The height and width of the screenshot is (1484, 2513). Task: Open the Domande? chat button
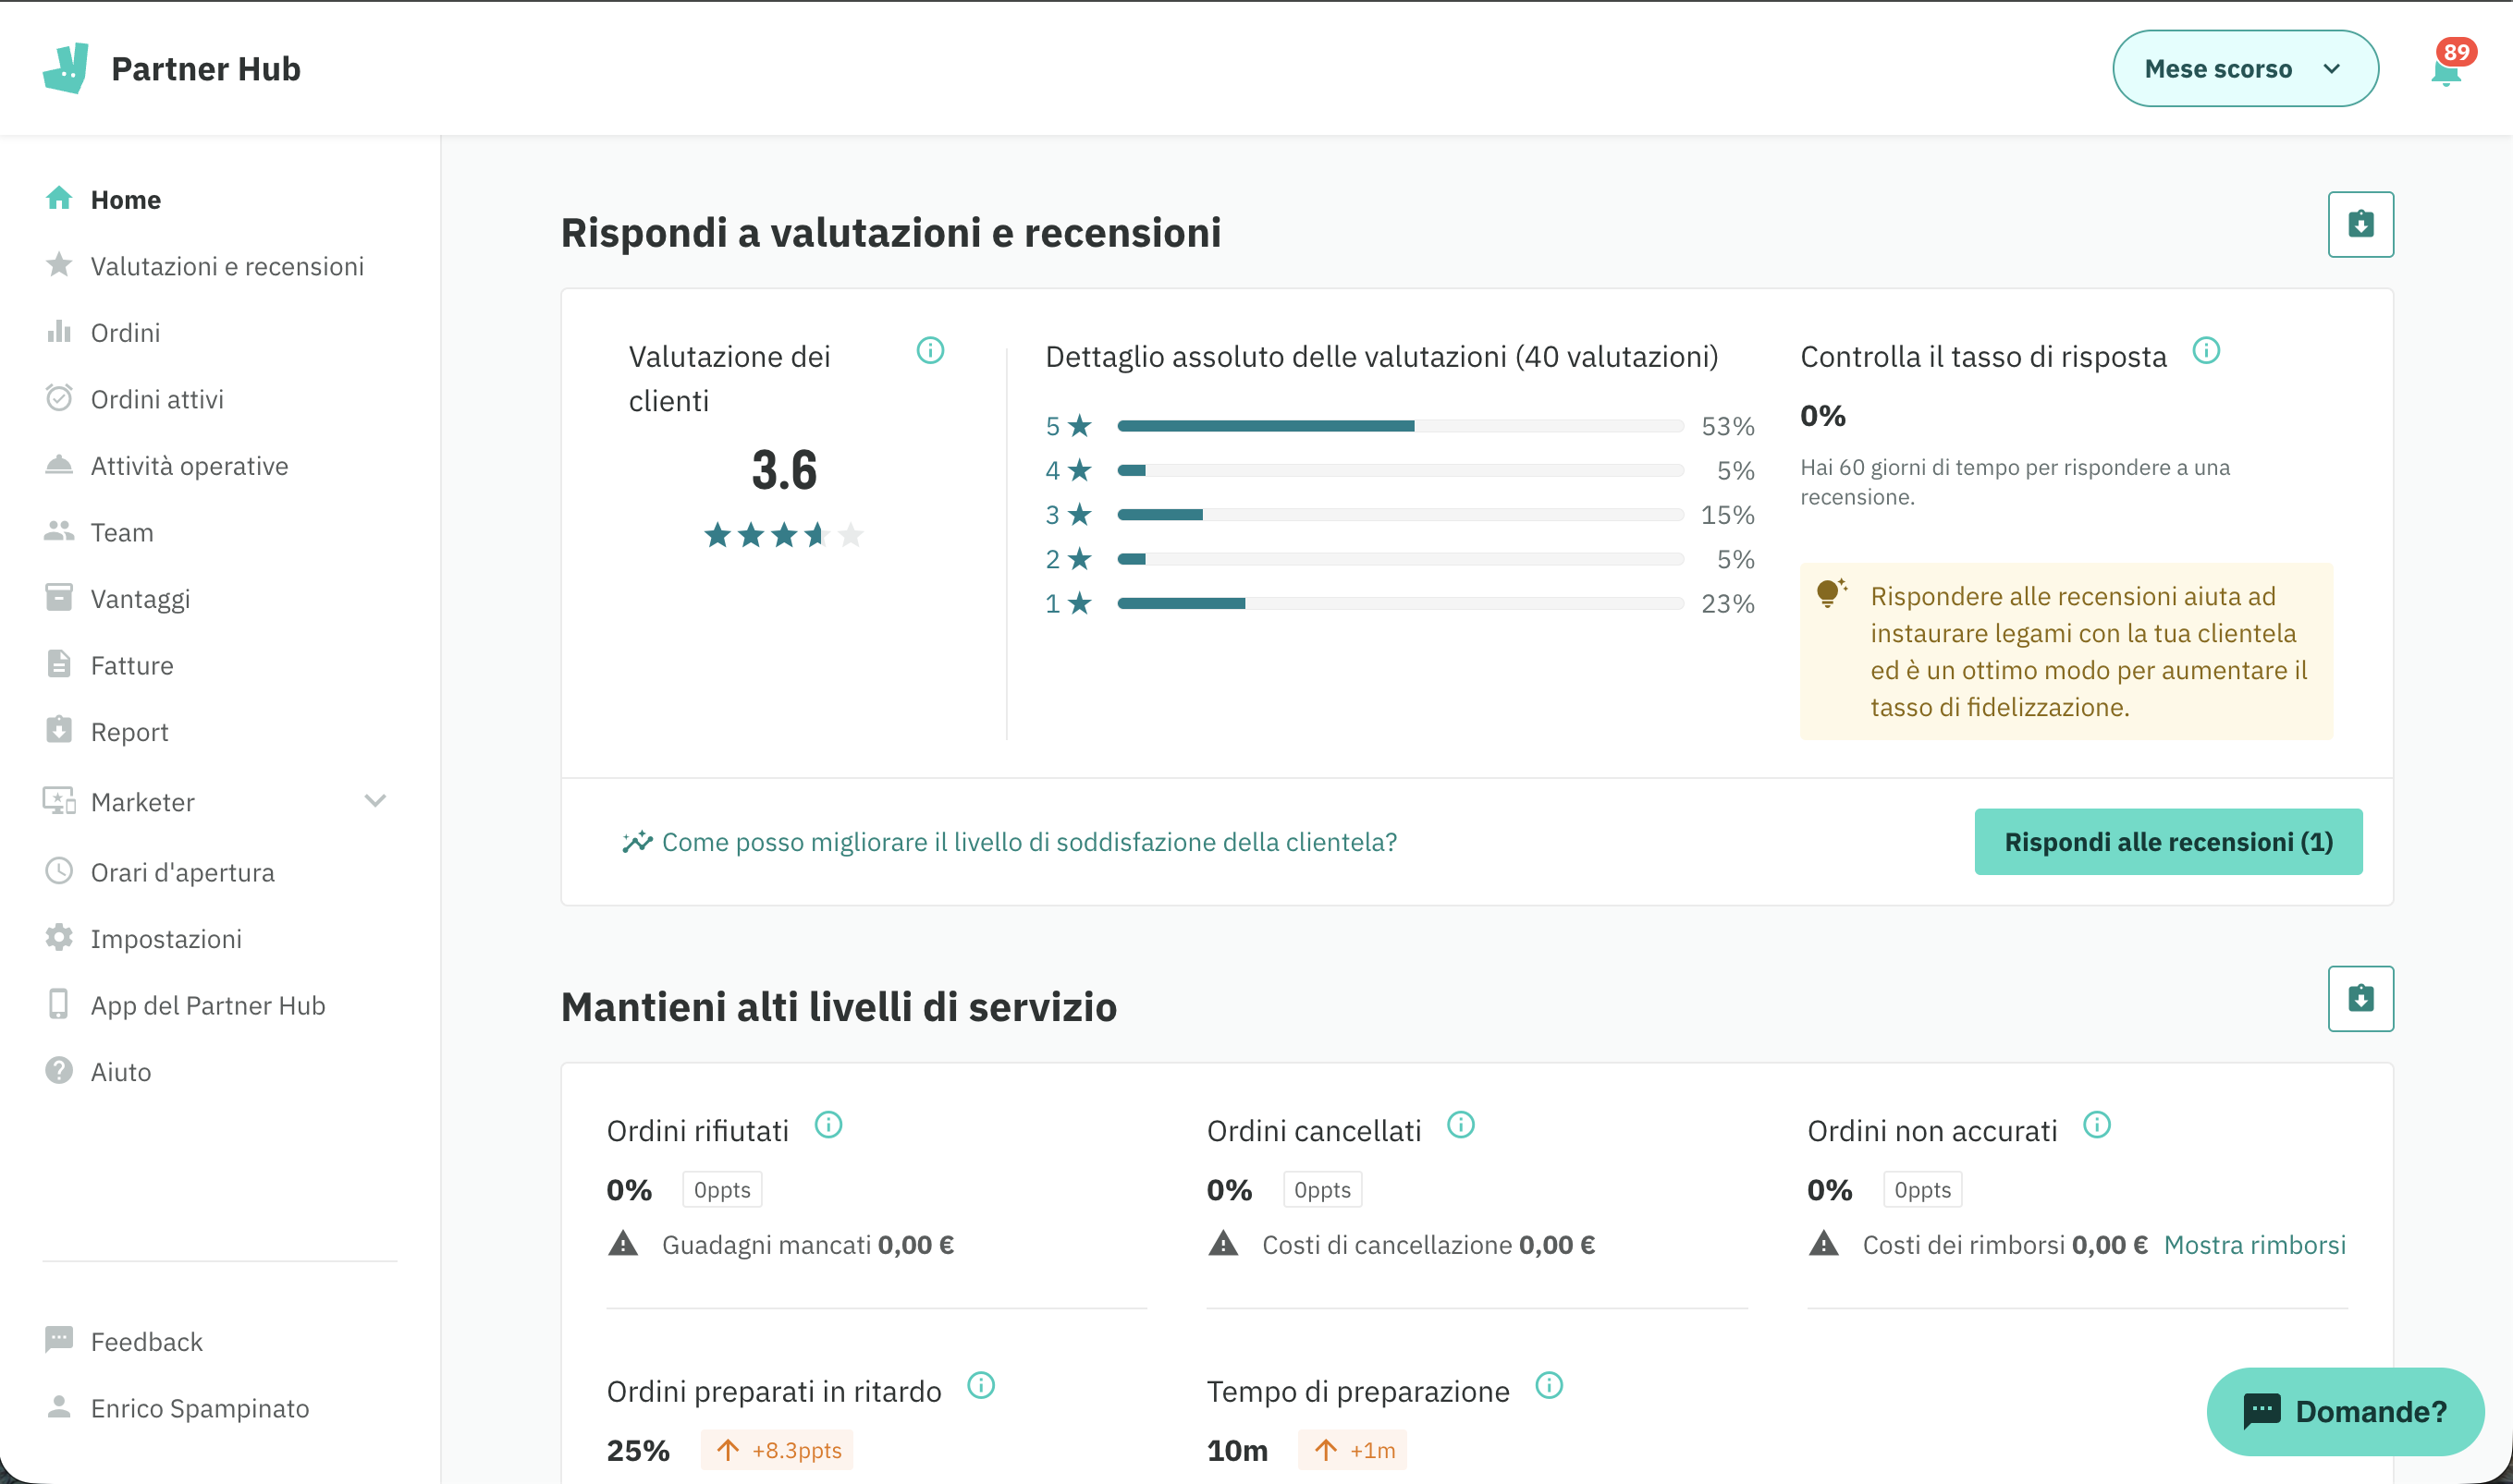pyautogui.click(x=2345, y=1411)
